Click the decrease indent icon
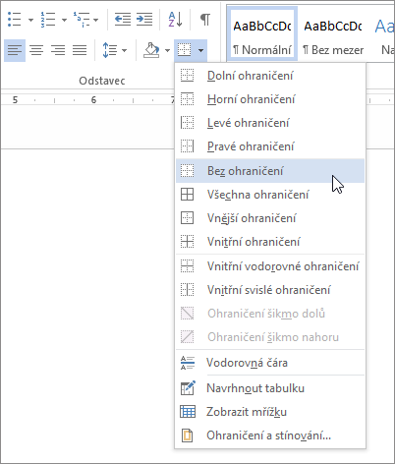The width and height of the screenshot is (395, 464). tap(123, 20)
